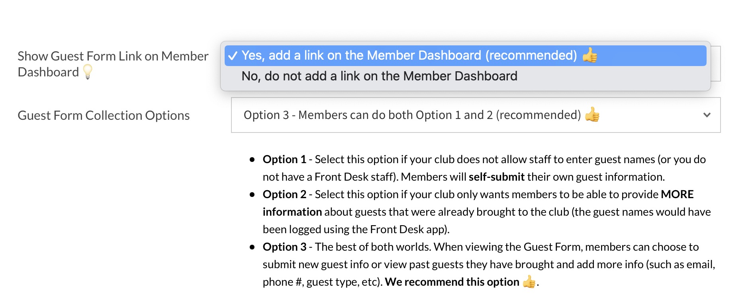
Task: Click bold 'Option 3' heading in bullet list
Action: [284, 247]
